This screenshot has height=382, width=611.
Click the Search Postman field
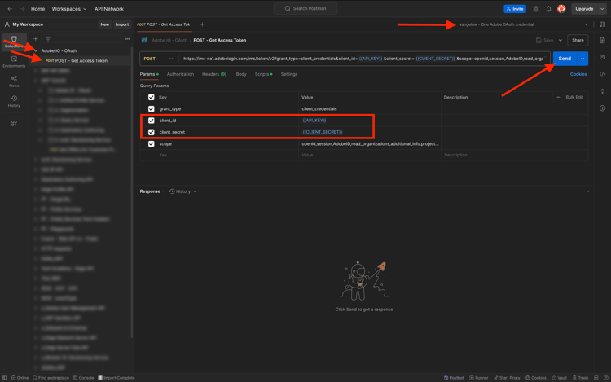[x=305, y=9]
